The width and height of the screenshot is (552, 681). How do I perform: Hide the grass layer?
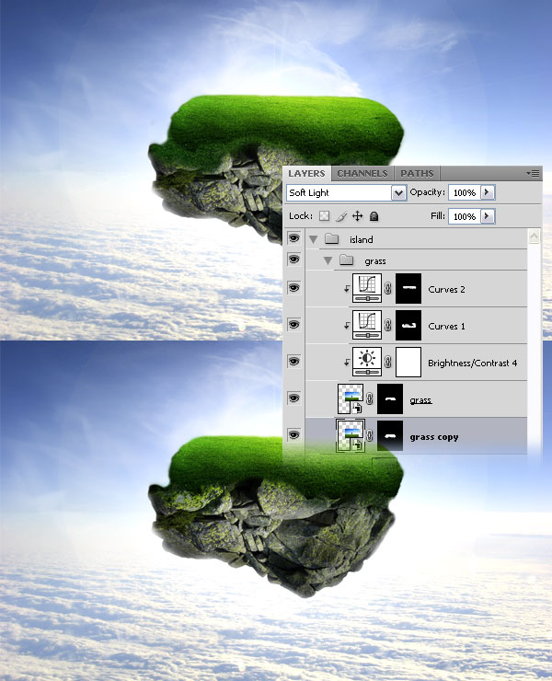coord(294,398)
